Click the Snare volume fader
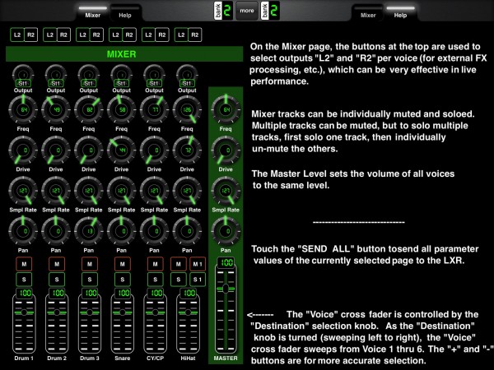 pos(122,324)
